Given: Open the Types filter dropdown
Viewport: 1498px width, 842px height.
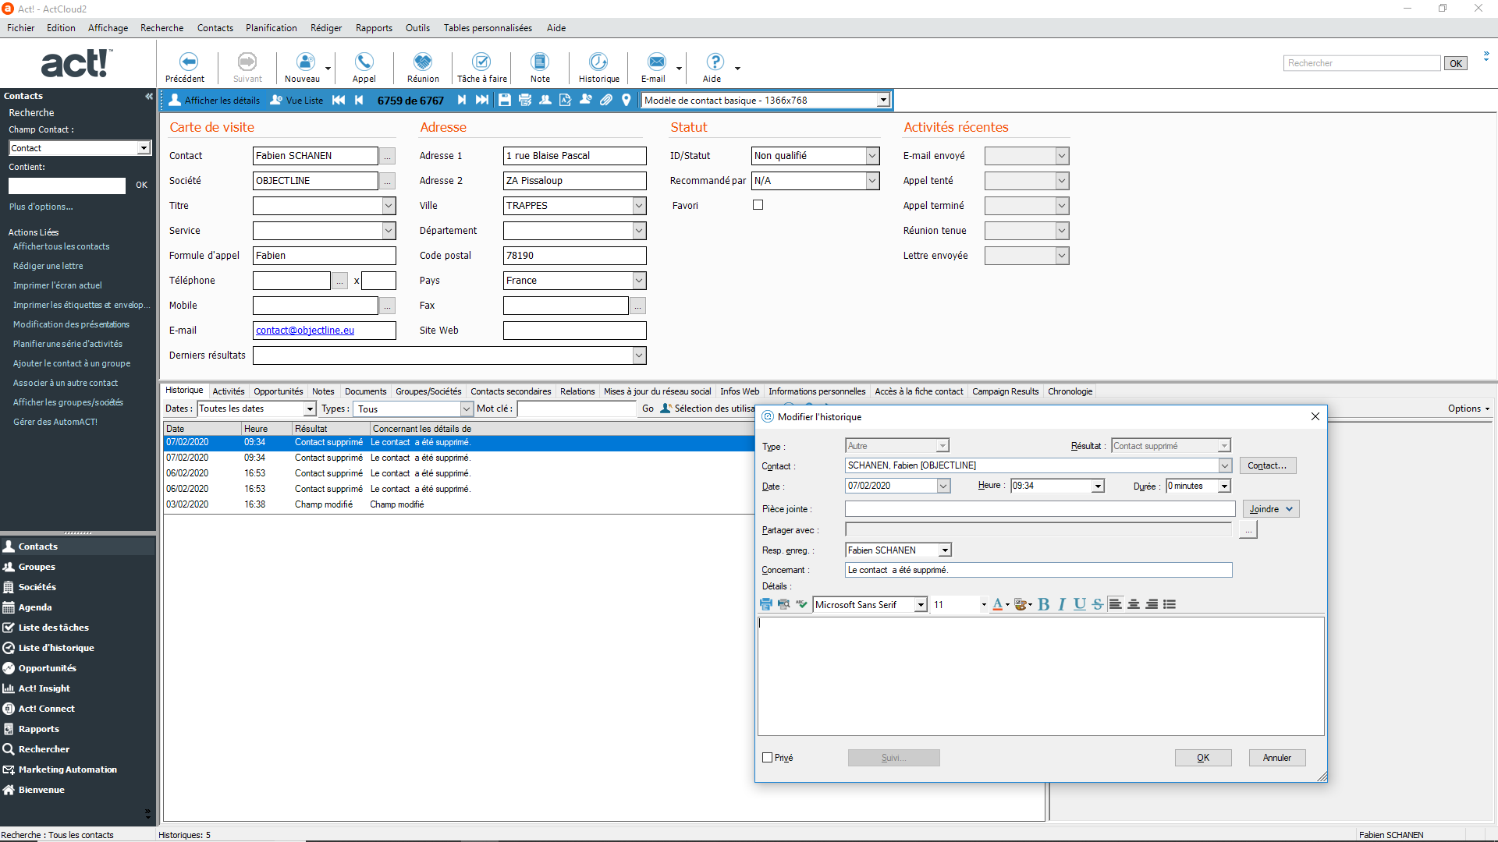Looking at the screenshot, I should pos(467,409).
